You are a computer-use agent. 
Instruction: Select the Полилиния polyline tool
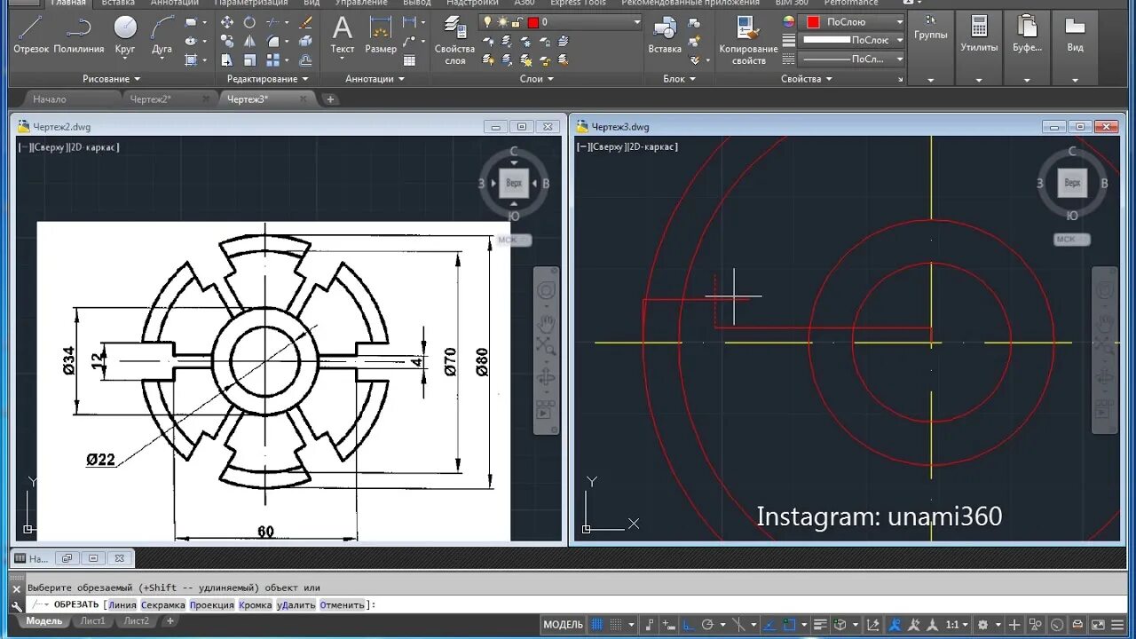click(x=79, y=35)
